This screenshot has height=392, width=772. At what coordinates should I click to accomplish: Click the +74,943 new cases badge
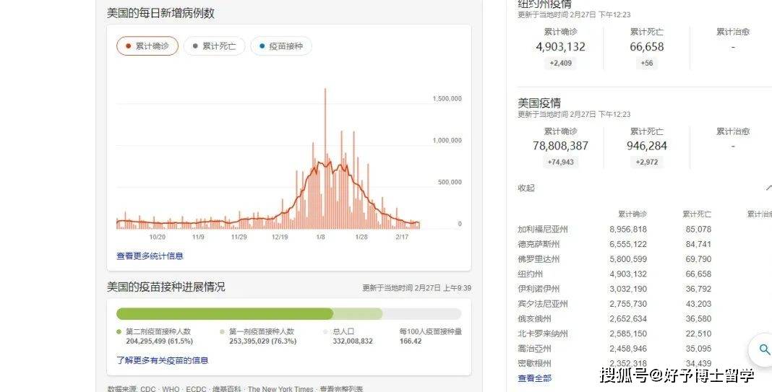pyautogui.click(x=560, y=162)
